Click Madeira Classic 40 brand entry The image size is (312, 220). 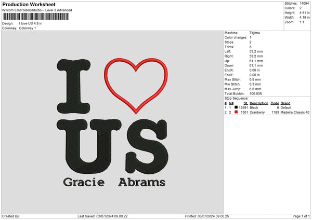click(295, 113)
